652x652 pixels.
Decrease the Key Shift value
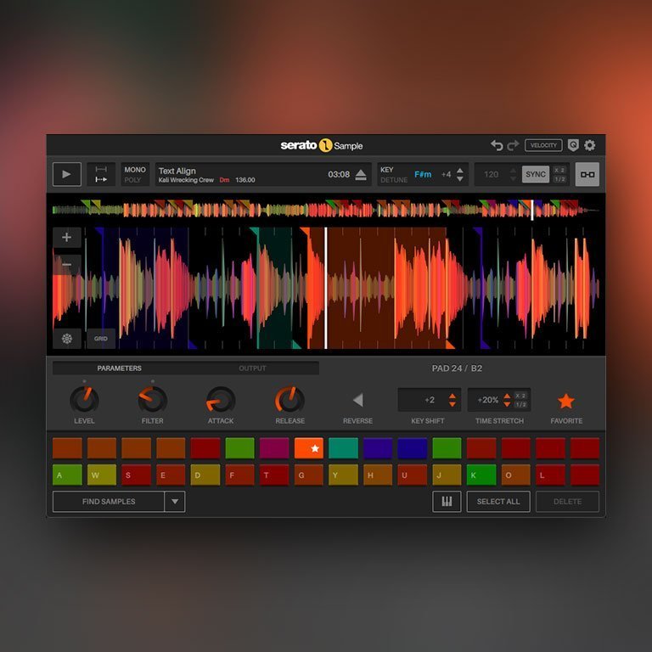click(452, 404)
